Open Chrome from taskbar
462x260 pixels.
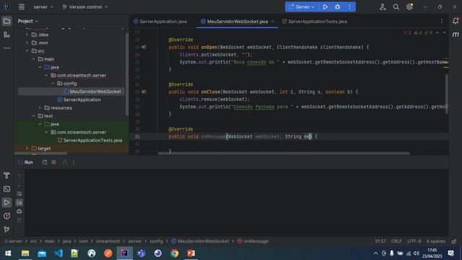coord(175,253)
